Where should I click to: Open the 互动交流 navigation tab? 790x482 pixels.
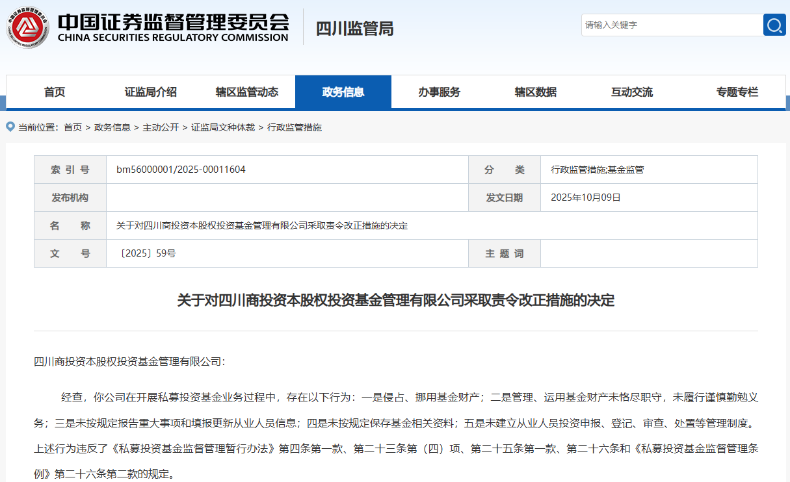[x=631, y=92]
